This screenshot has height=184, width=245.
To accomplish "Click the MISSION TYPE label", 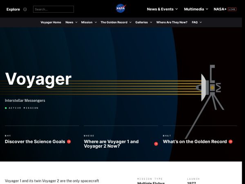I will point(150,179).
